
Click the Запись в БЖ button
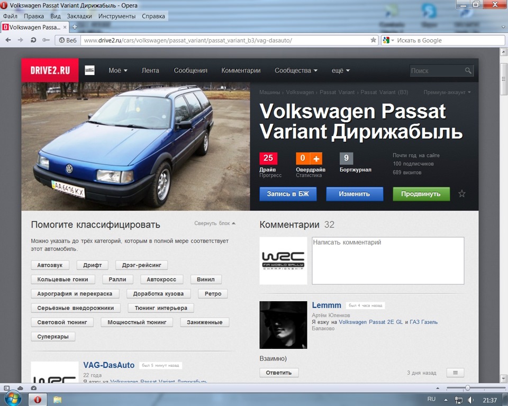click(x=288, y=194)
